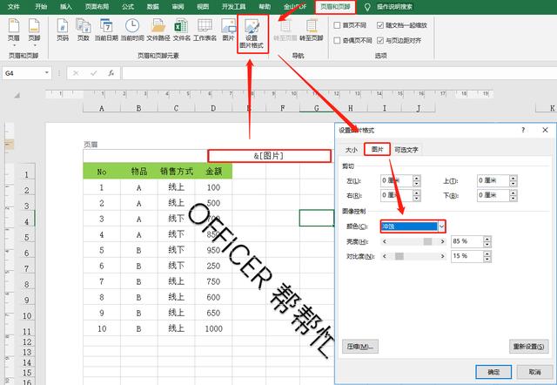557x385 pixels.
Task: Increase the 15 % contrast spinner
Action: pyautogui.click(x=487, y=253)
